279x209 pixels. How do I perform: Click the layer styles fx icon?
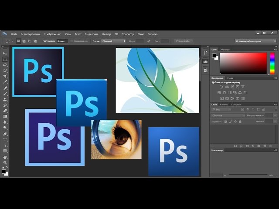click(241, 146)
